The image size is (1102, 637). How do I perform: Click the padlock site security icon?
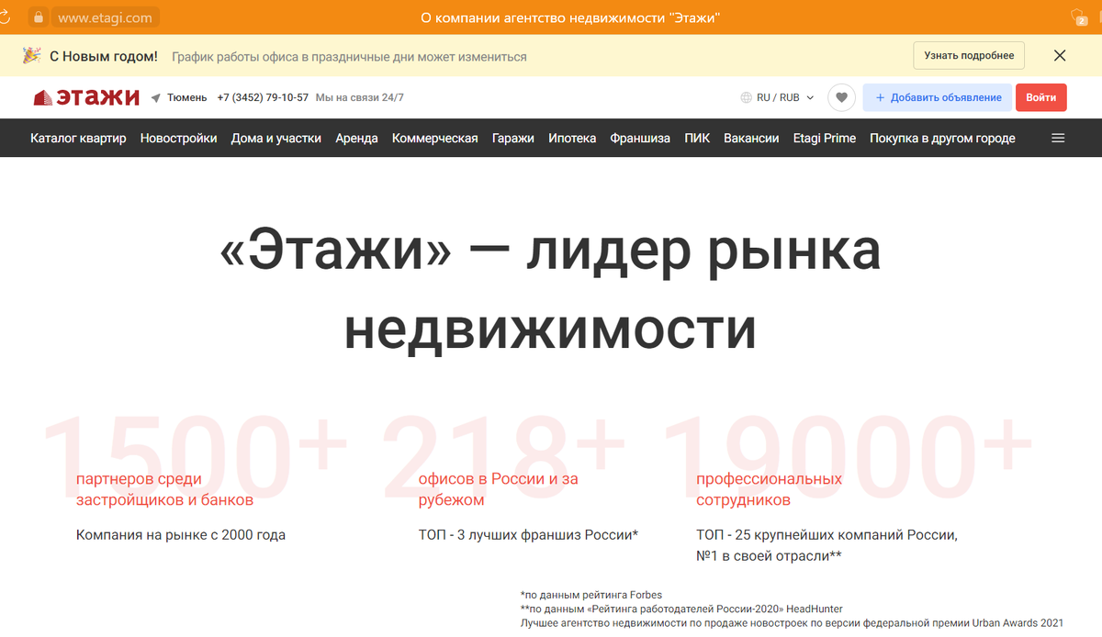[x=39, y=17]
